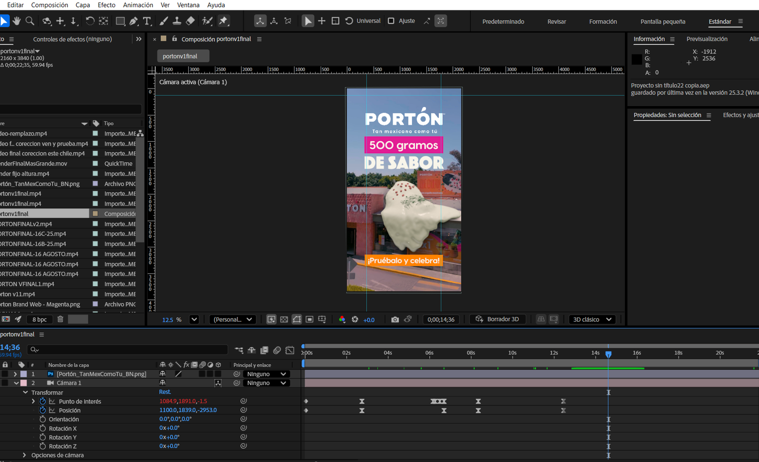Toggle the Borrador 3D button
759x462 pixels.
[x=497, y=319]
